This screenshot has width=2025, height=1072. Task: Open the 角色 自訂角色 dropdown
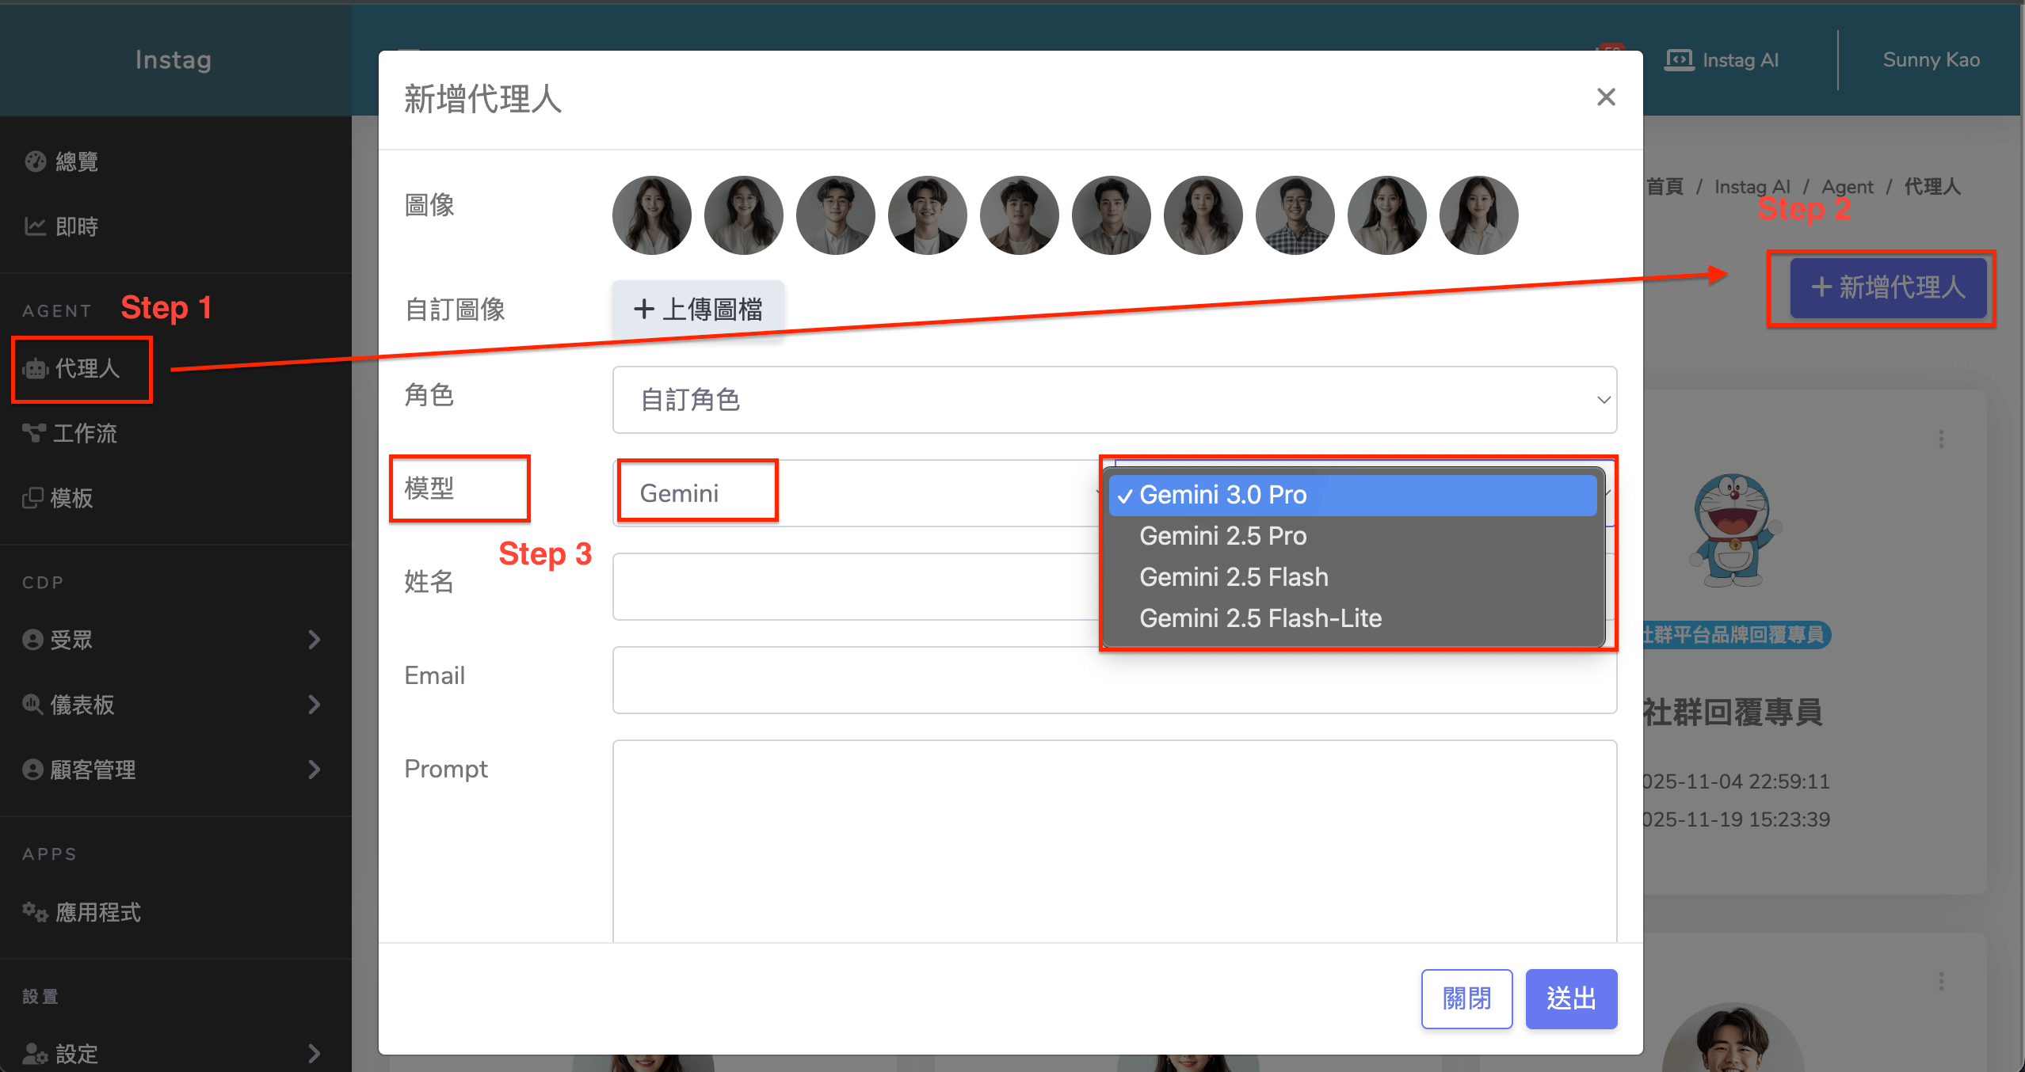(x=1114, y=400)
